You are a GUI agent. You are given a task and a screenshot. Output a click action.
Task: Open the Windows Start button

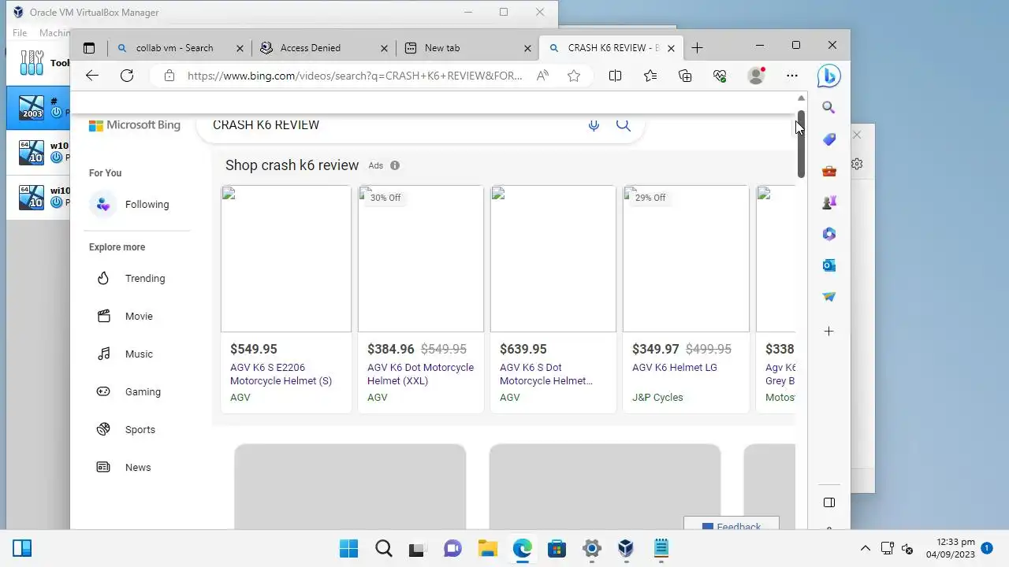coord(348,548)
